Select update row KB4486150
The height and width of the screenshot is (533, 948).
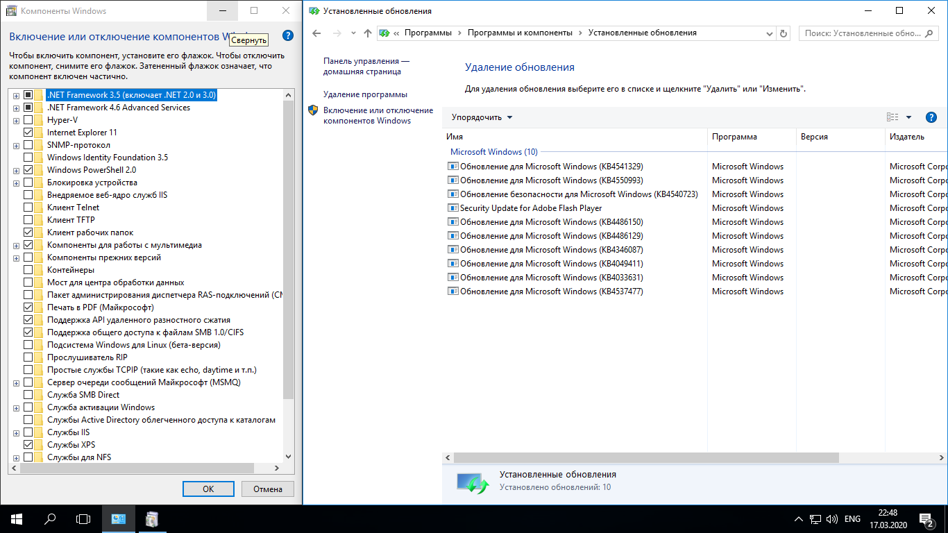click(x=695, y=222)
